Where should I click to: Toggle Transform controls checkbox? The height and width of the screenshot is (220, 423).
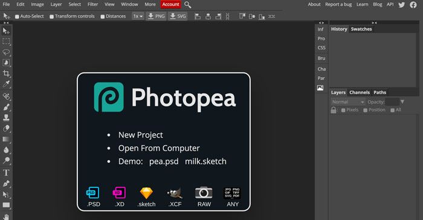pos(51,17)
